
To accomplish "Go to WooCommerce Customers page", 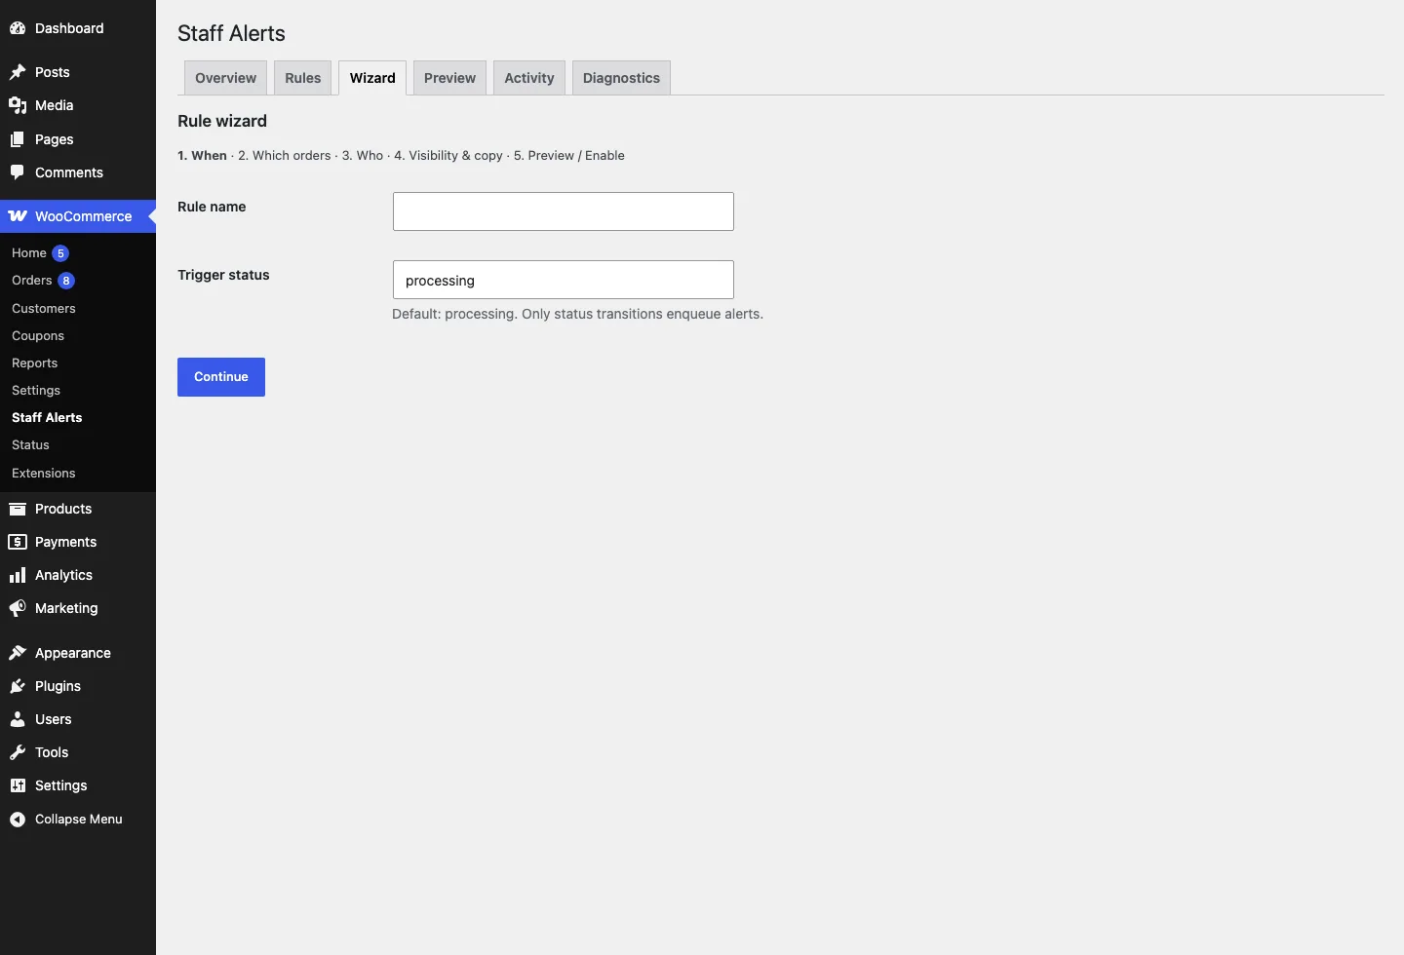I will (44, 308).
